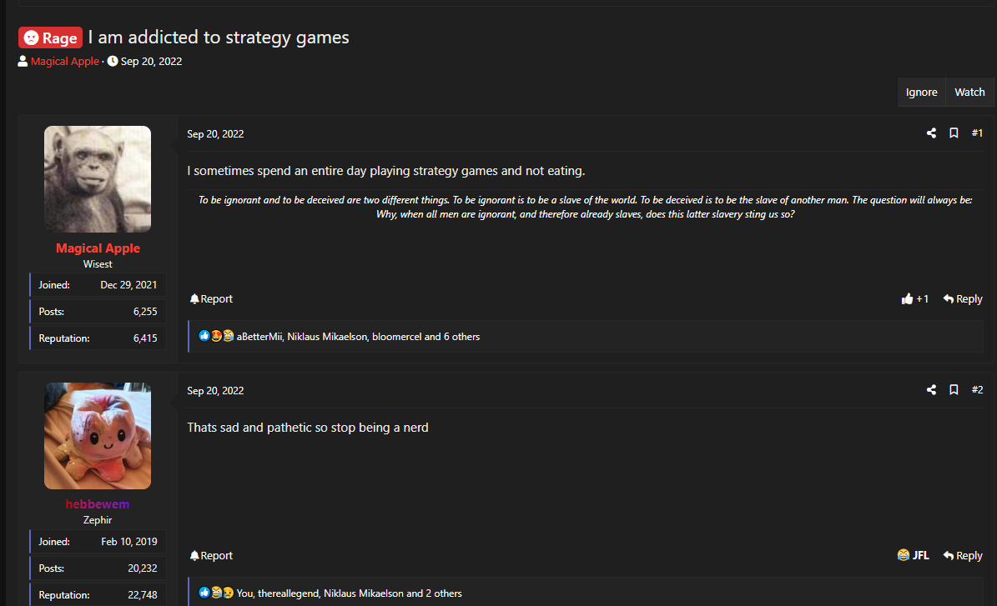Click post #2 timestamp Sep 20, 2022

[x=215, y=391]
